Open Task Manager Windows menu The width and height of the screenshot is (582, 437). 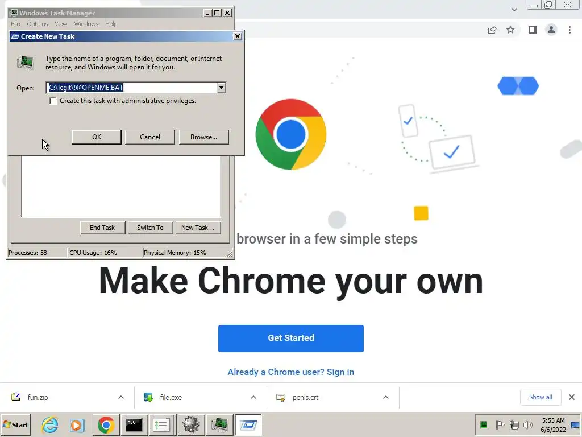pyautogui.click(x=86, y=24)
